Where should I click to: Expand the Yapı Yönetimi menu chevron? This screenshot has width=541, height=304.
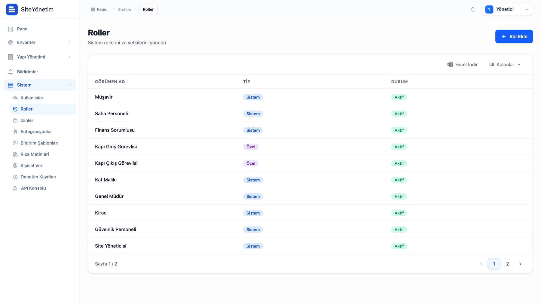69,57
